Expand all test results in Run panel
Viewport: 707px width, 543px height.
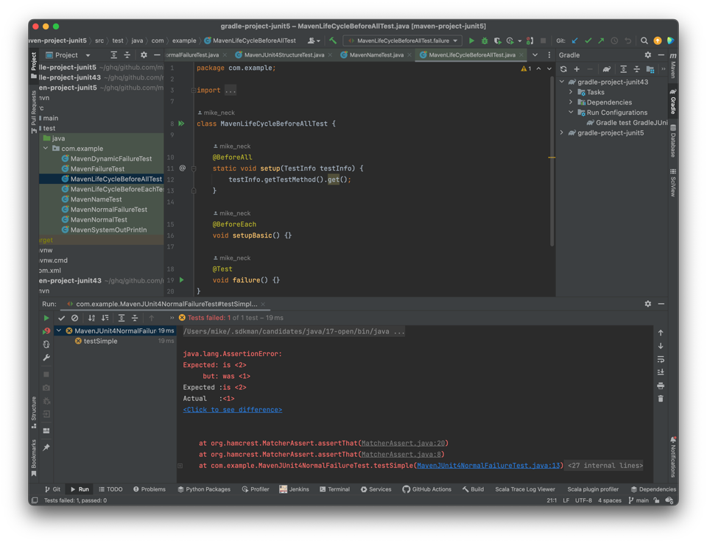point(122,318)
